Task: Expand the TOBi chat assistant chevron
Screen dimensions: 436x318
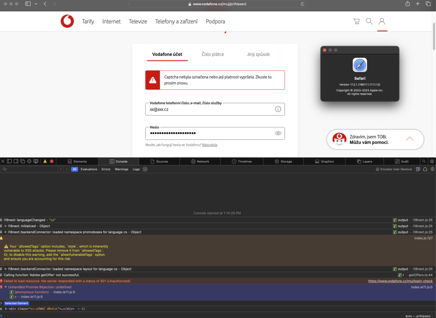Action: (x=409, y=139)
